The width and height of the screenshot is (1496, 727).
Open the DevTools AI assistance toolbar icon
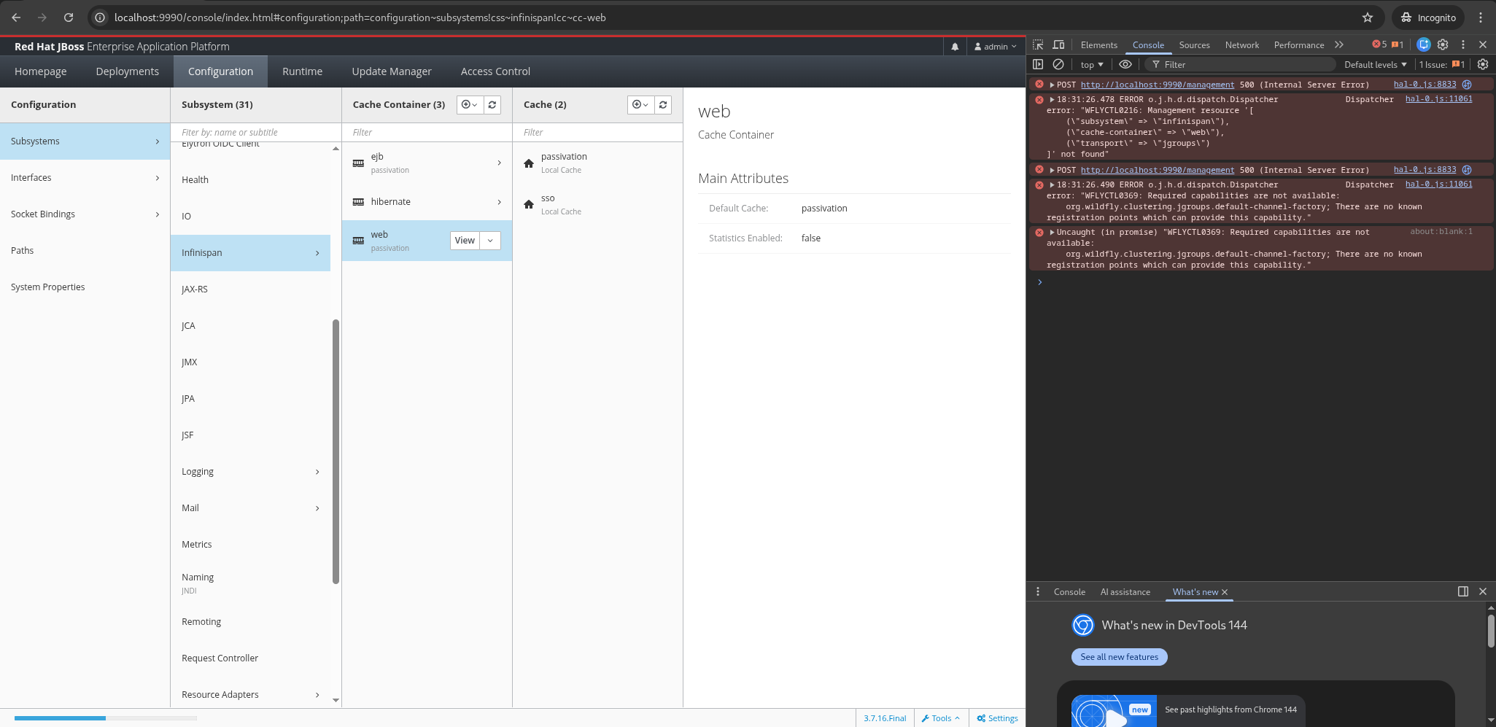1424,44
